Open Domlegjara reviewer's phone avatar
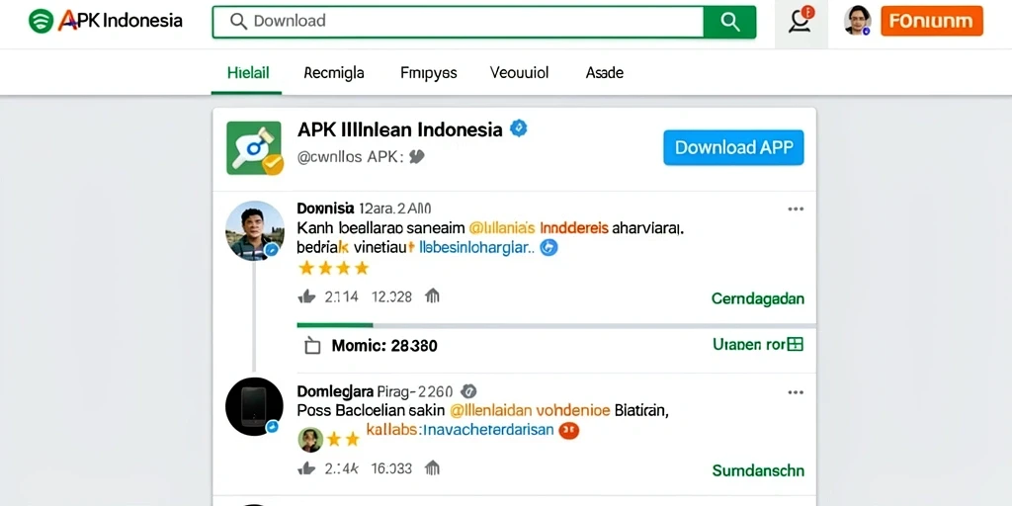1012x506 pixels. click(x=254, y=406)
